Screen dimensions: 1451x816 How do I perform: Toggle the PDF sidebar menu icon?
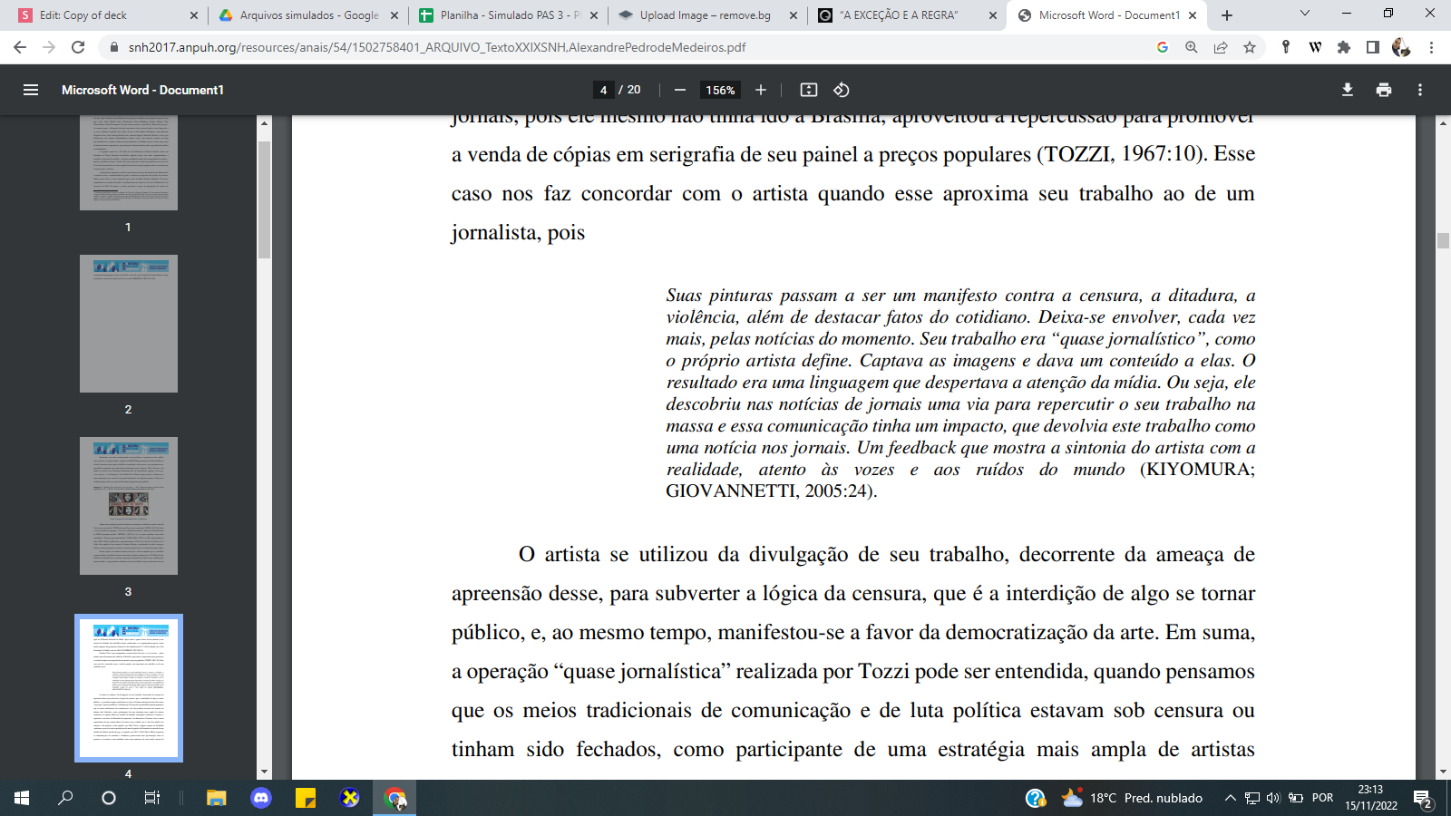pyautogui.click(x=31, y=90)
